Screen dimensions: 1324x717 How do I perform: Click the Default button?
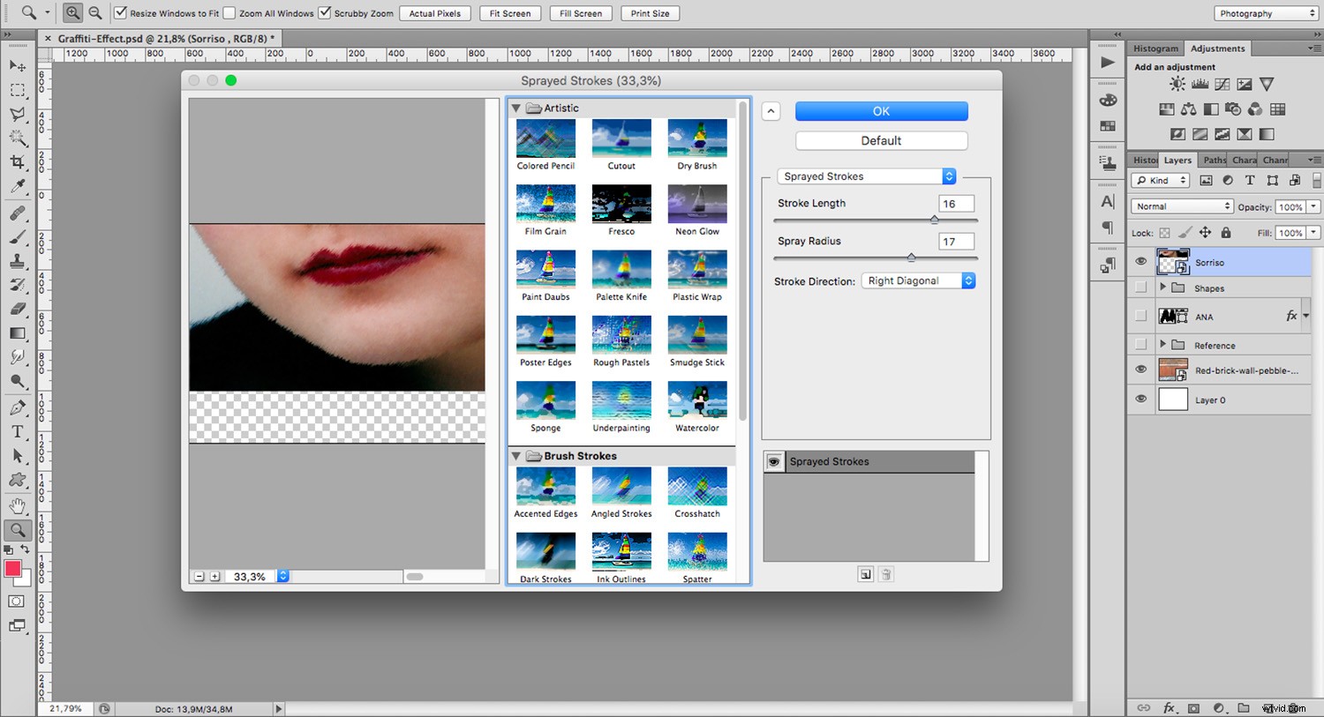pos(880,140)
